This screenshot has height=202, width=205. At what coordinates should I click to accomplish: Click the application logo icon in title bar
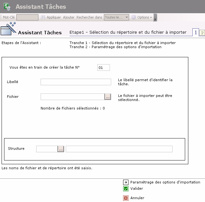(x=7, y=6)
